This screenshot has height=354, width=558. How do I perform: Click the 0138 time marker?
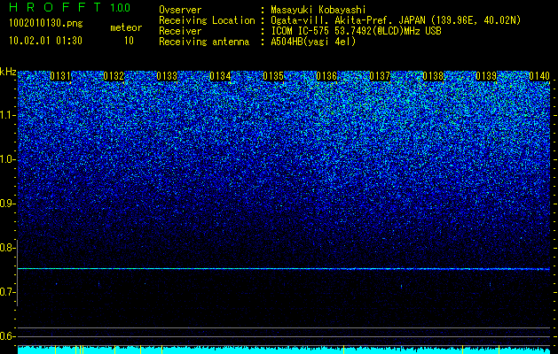click(x=433, y=76)
